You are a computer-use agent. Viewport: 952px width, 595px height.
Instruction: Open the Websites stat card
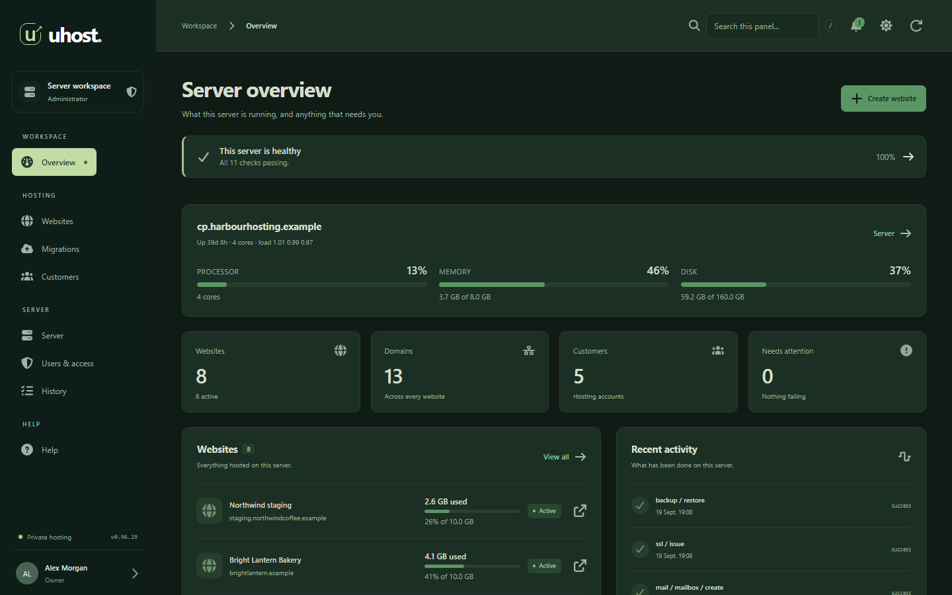pyautogui.click(x=271, y=372)
